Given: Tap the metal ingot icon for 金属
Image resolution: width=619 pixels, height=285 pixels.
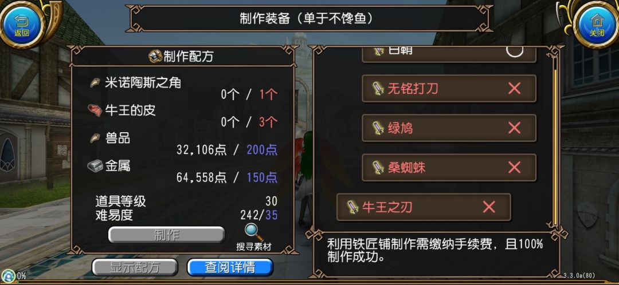Looking at the screenshot, I should tap(95, 166).
